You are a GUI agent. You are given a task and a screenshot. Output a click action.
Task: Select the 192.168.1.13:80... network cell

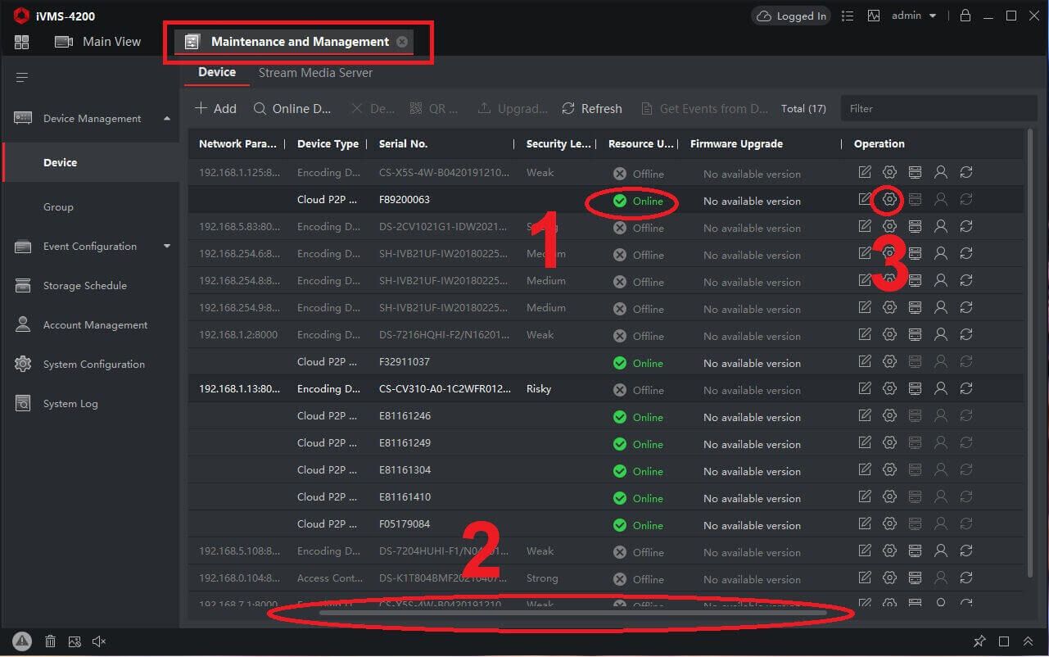click(x=239, y=388)
